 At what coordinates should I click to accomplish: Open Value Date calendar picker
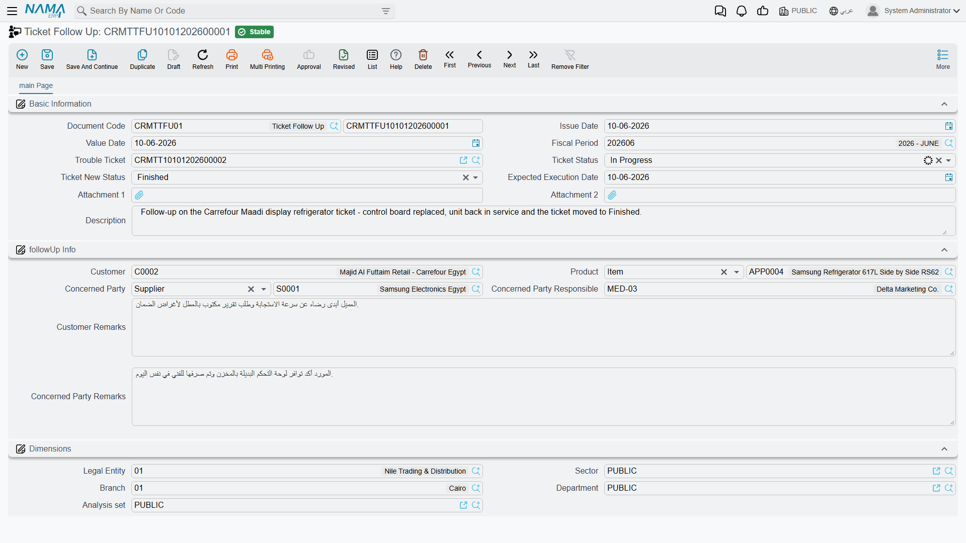coord(476,143)
